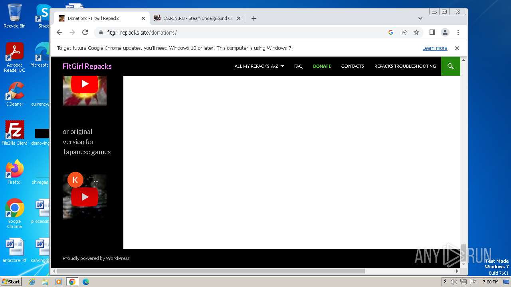511x287 pixels.
Task: Select the antiscore.rtf desktop file
Action: pyautogui.click(x=14, y=250)
